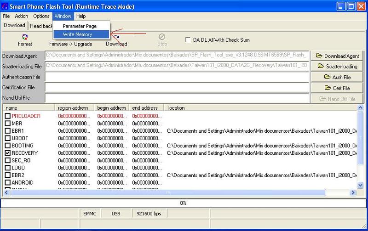Click horizontal scrollbar left arrow
The image size is (368, 231).
(x=6, y=192)
